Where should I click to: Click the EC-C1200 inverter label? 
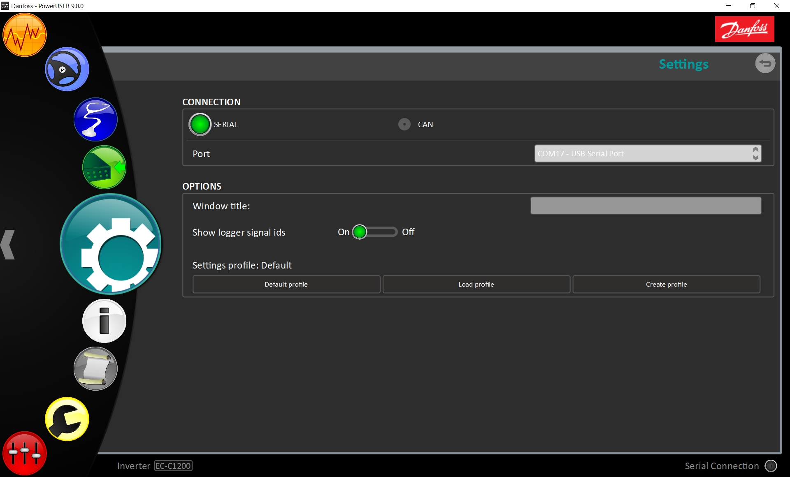pyautogui.click(x=173, y=466)
